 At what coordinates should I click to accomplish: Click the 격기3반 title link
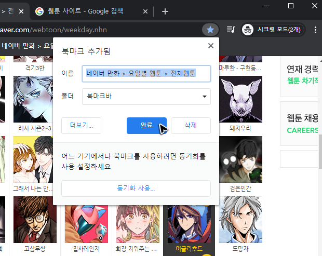click(x=35, y=68)
